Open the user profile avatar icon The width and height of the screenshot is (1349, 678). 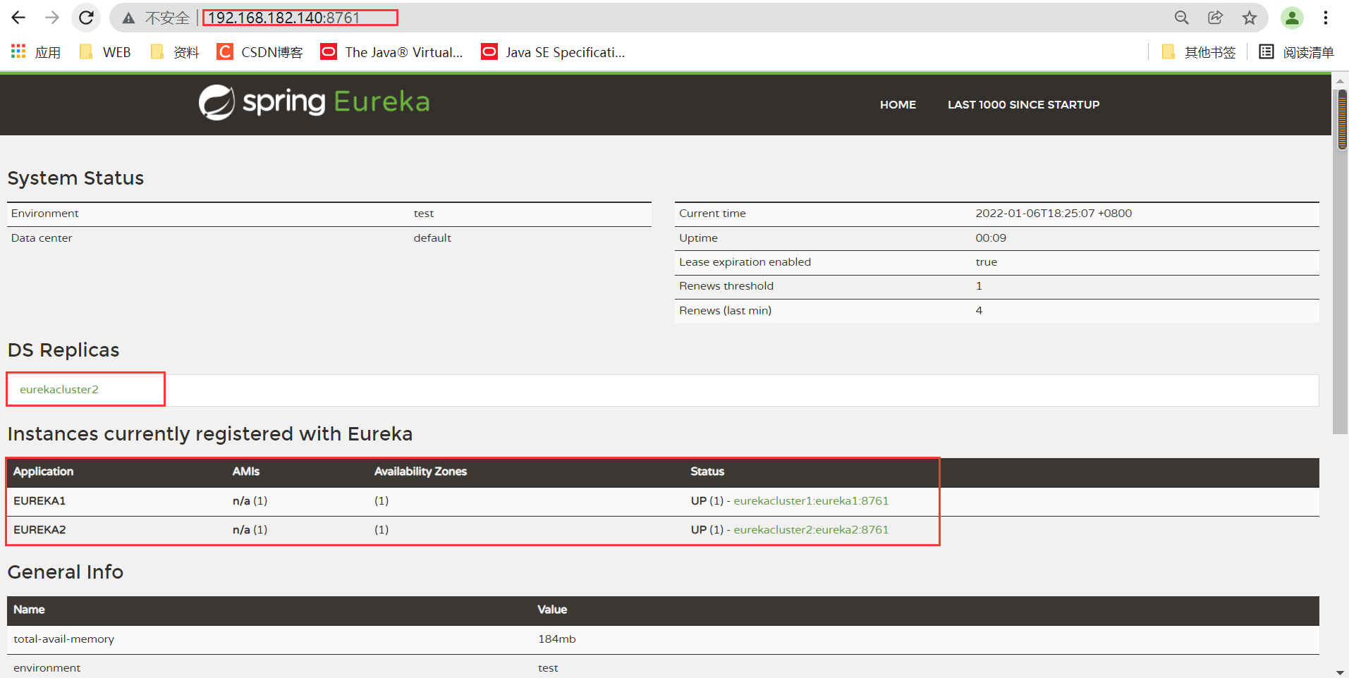click(x=1292, y=18)
